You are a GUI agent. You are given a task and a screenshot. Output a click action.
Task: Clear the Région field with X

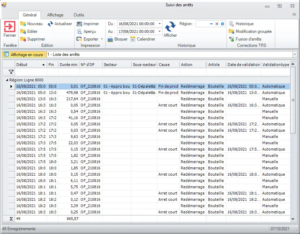(217, 24)
